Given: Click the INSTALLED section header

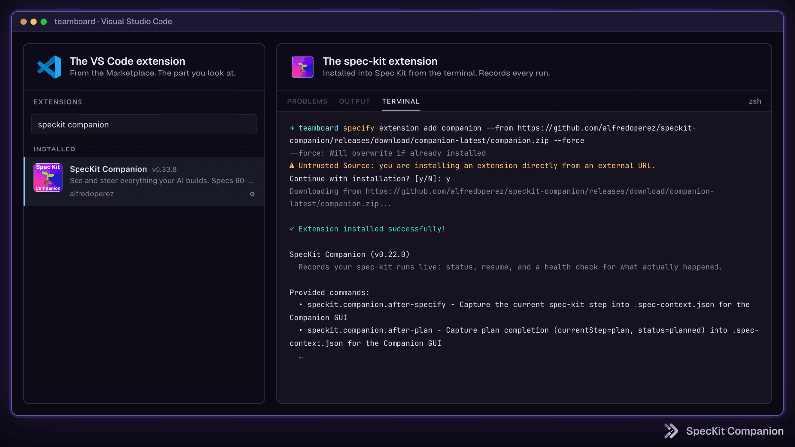Looking at the screenshot, I should (54, 149).
